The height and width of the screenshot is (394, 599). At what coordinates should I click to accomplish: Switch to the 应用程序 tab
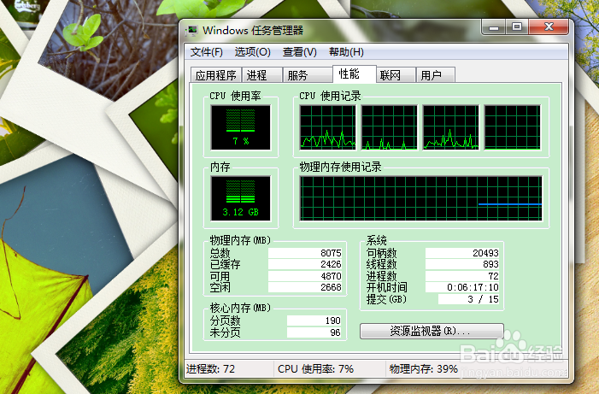216,75
